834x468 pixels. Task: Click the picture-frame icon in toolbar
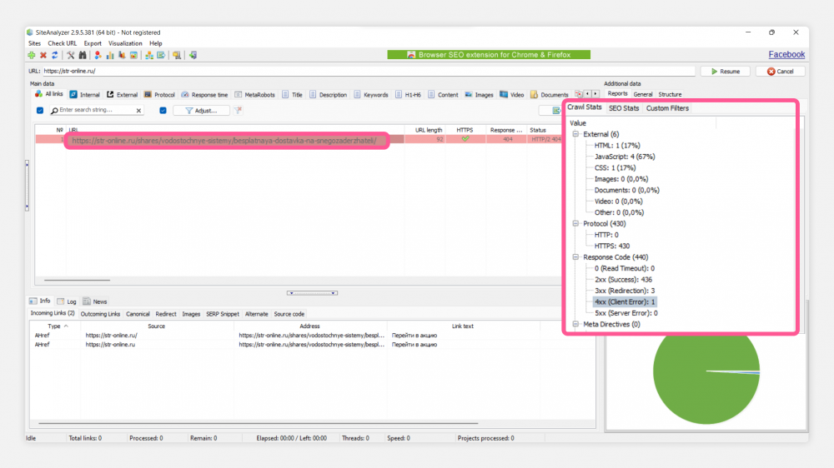pos(134,55)
